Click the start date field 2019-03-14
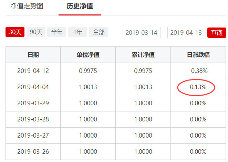 (x=142, y=33)
